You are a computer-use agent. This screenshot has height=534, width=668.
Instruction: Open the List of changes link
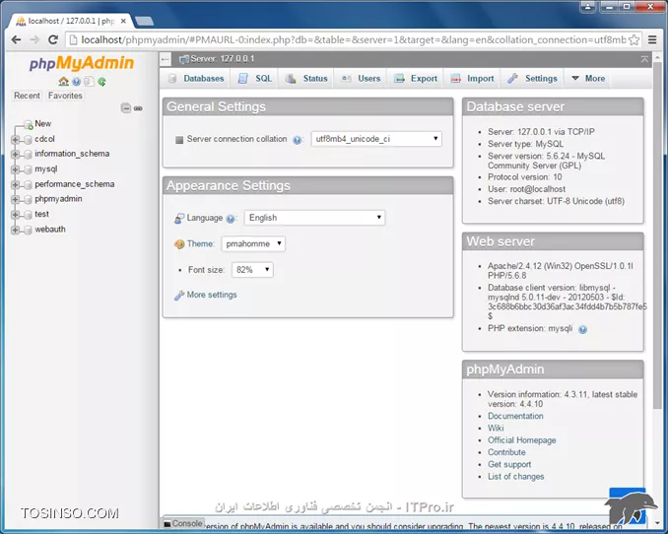516,477
